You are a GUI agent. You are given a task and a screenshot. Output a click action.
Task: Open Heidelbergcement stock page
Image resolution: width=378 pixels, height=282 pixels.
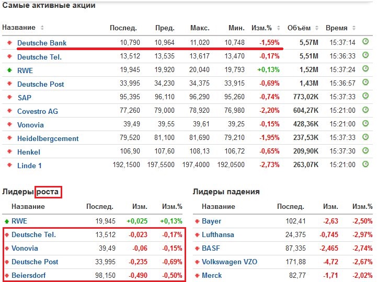tap(48, 138)
